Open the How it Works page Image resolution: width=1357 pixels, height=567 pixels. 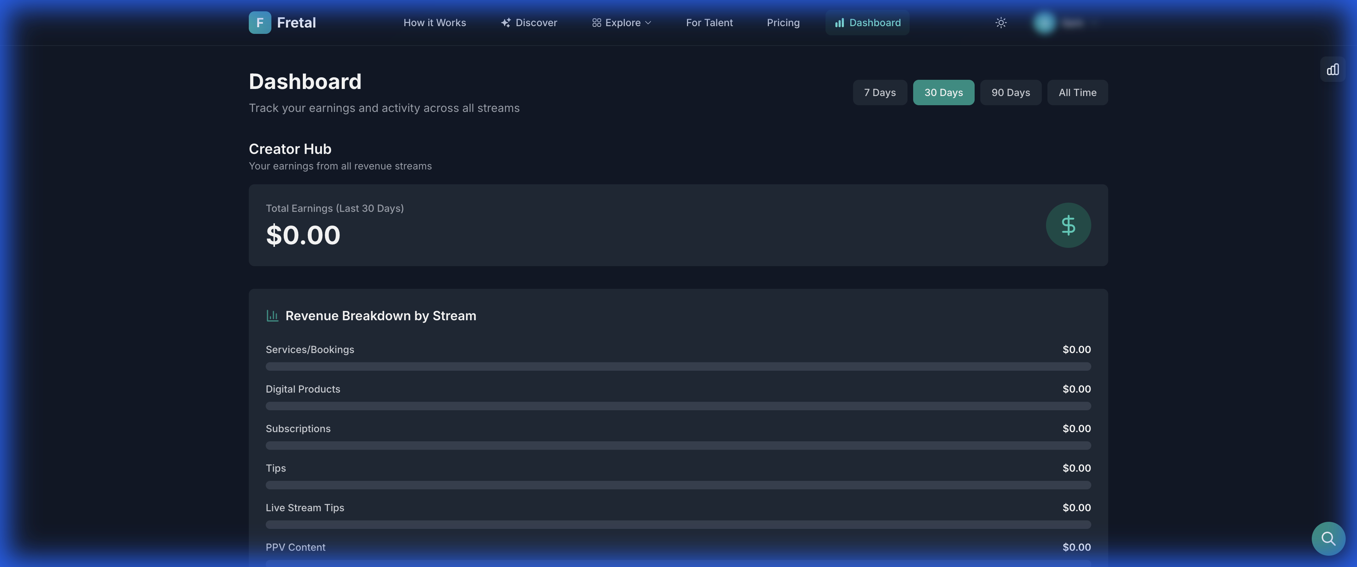(x=434, y=23)
